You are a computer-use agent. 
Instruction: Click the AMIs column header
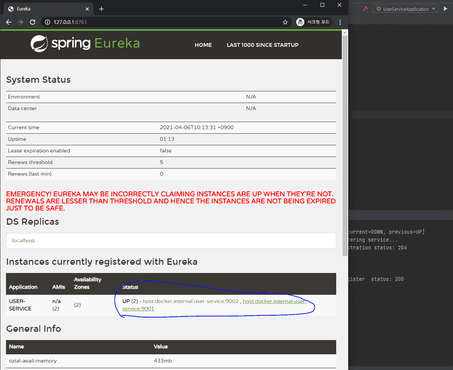(x=59, y=287)
